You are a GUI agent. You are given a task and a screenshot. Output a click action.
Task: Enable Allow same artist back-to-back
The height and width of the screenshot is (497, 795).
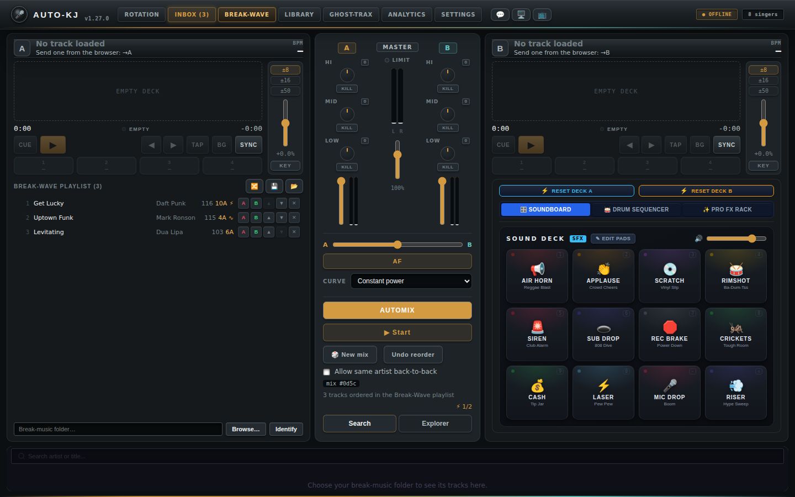327,372
